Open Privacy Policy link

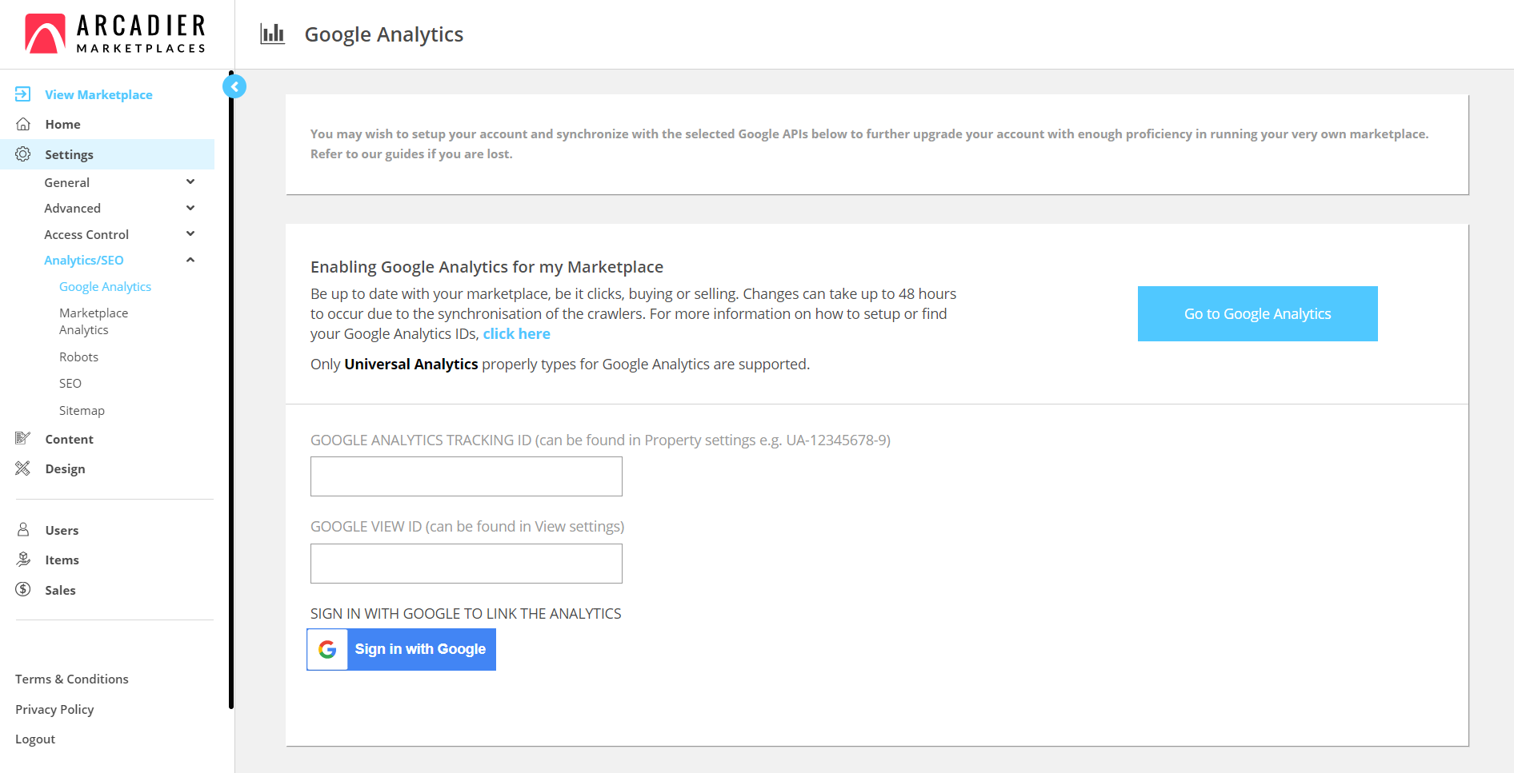point(54,709)
